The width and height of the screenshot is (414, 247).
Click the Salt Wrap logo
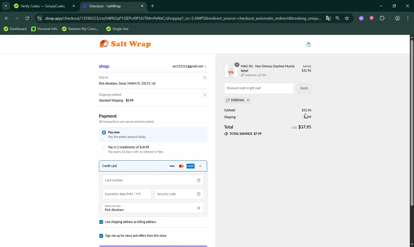(x=125, y=44)
